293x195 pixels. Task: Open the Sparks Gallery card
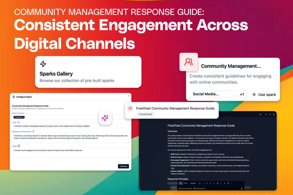click(88, 72)
